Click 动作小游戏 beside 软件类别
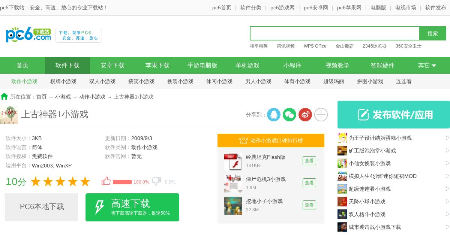The image size is (450, 236). click(144, 147)
